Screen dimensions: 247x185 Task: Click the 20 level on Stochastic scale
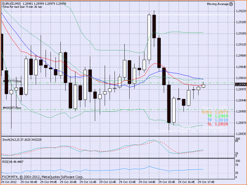click(237, 153)
